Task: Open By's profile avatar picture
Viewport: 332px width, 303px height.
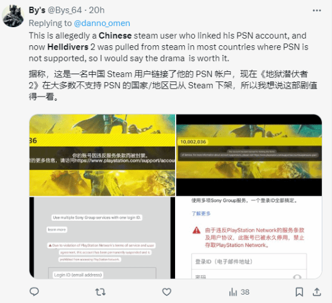Action: [13, 16]
